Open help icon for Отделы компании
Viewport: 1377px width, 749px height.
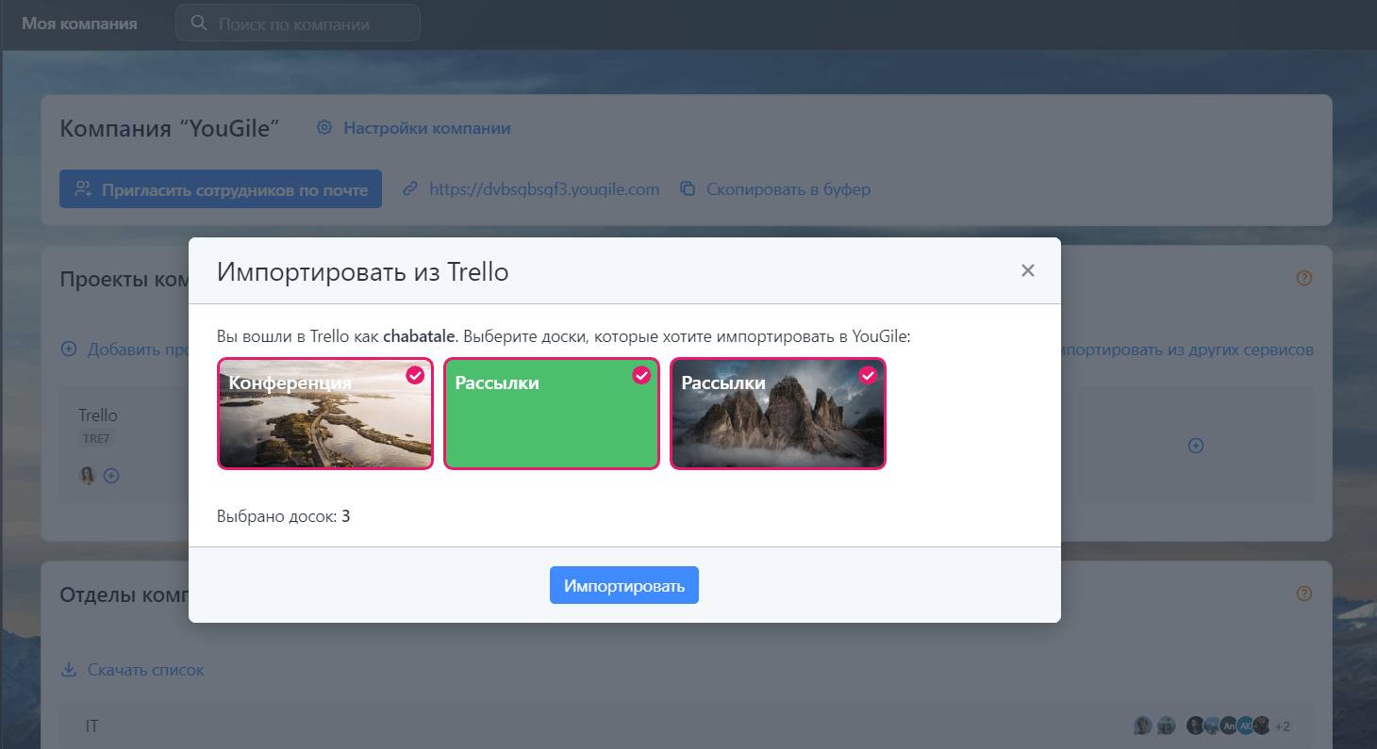(x=1304, y=594)
